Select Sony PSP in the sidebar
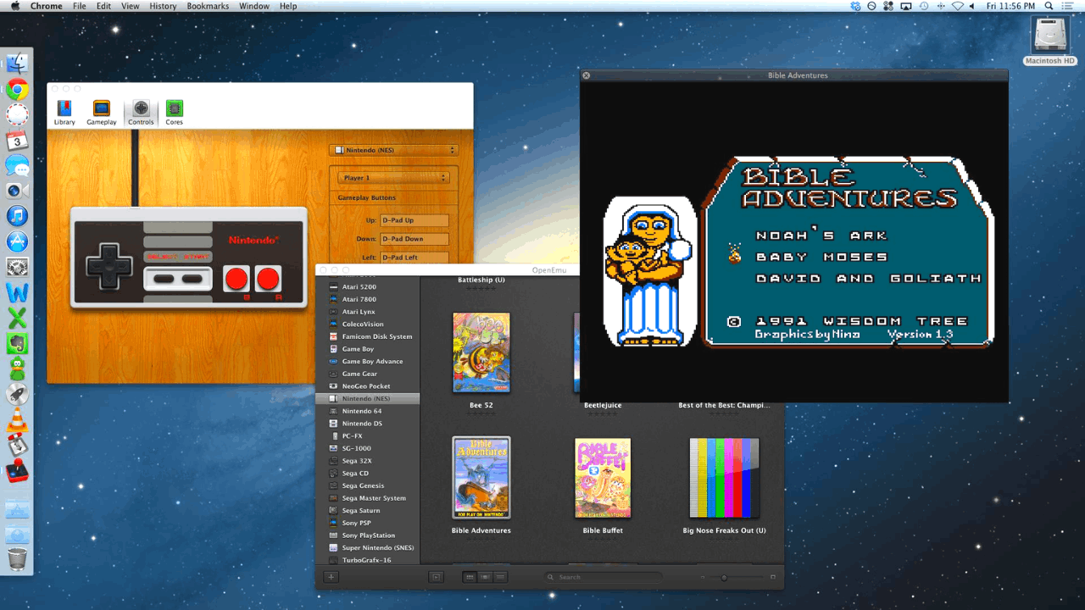This screenshot has height=610, width=1085. 368,523
